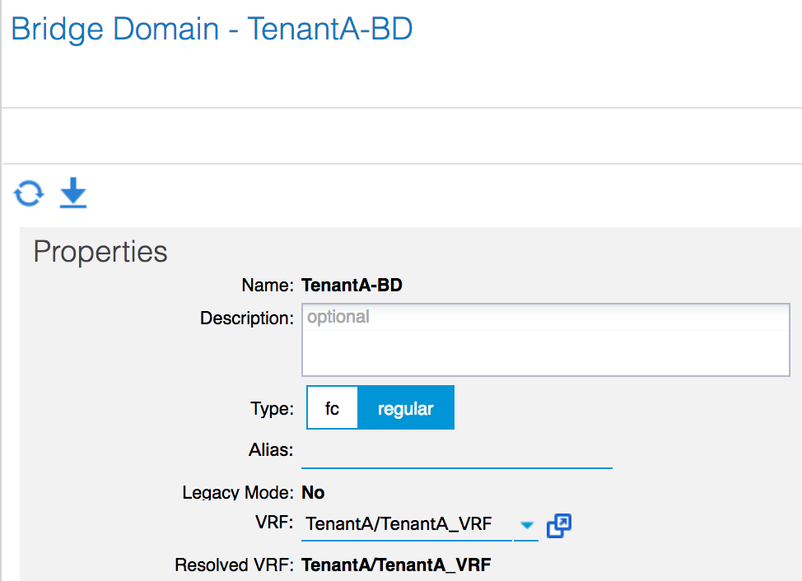Click the Legacy Mode label

coord(238,493)
